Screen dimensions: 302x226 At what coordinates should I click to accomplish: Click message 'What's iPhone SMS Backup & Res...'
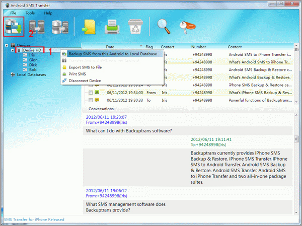point(260,93)
